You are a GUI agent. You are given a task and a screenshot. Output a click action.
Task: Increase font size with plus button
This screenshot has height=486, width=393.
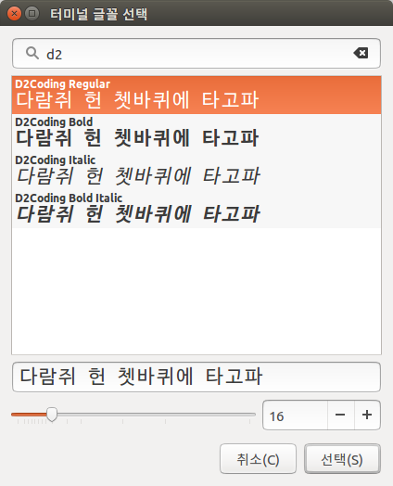click(367, 416)
